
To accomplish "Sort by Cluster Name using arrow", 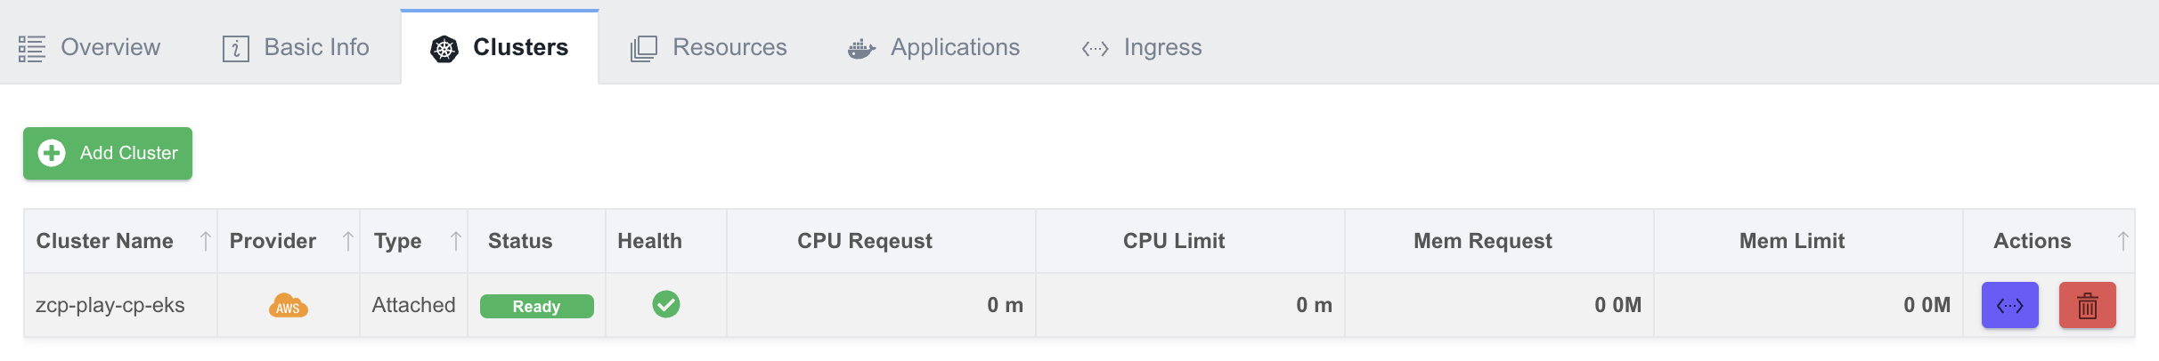I will pyautogui.click(x=206, y=241).
